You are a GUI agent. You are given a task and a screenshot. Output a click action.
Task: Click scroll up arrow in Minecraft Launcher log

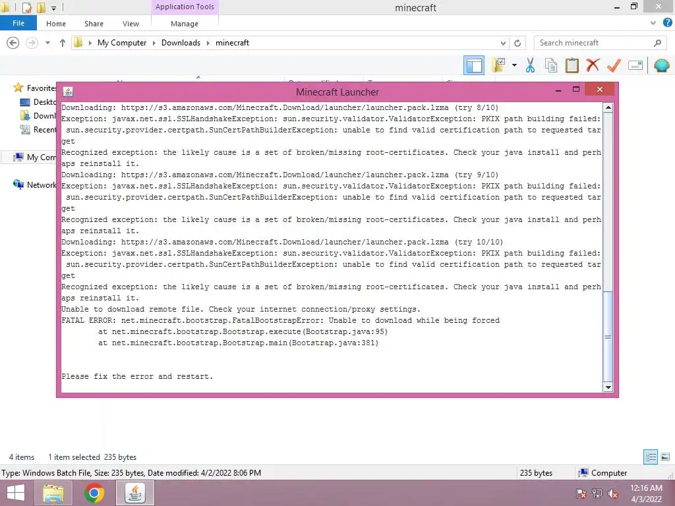(x=608, y=107)
